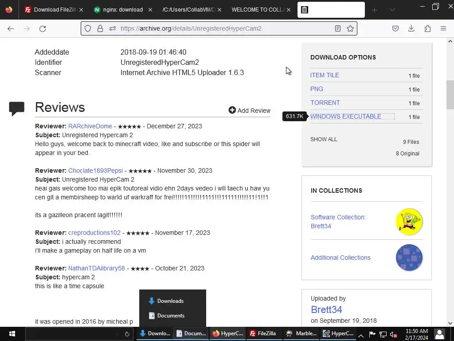Open site permissions icon in address bar
Viewport: 454px width, 341px height.
coord(113,28)
